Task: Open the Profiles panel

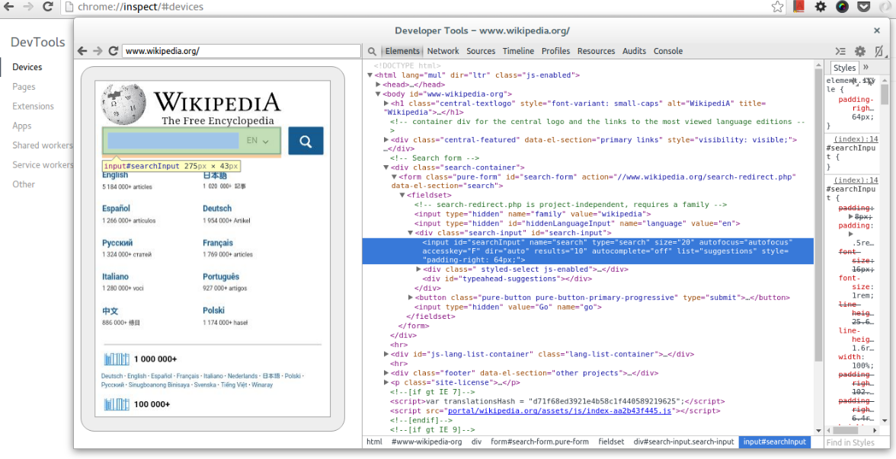Action: point(555,51)
